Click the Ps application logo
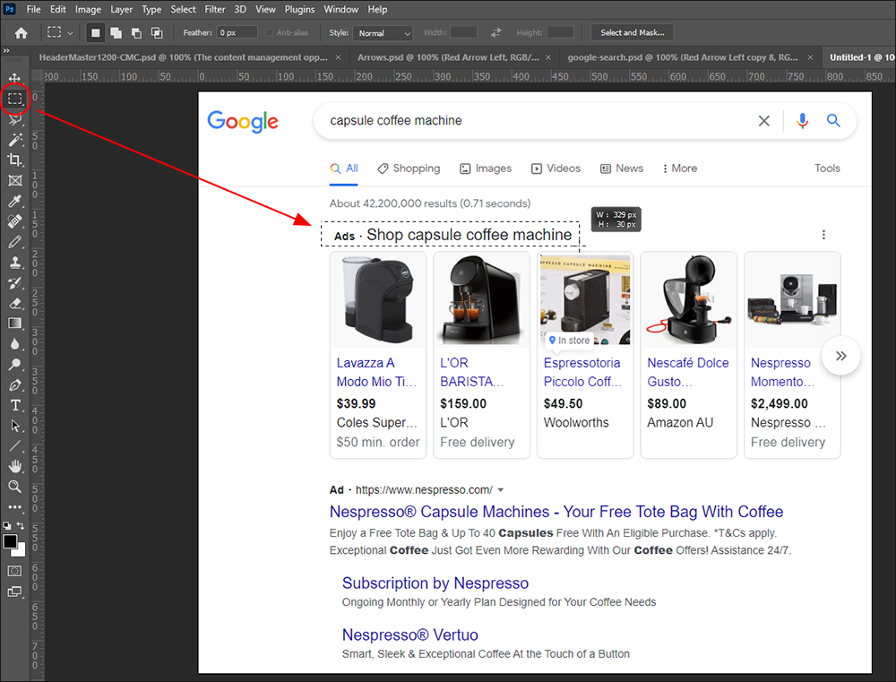The height and width of the screenshot is (682, 896). (10, 9)
